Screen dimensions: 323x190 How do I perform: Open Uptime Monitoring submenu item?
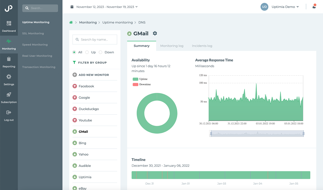pos(36,22)
